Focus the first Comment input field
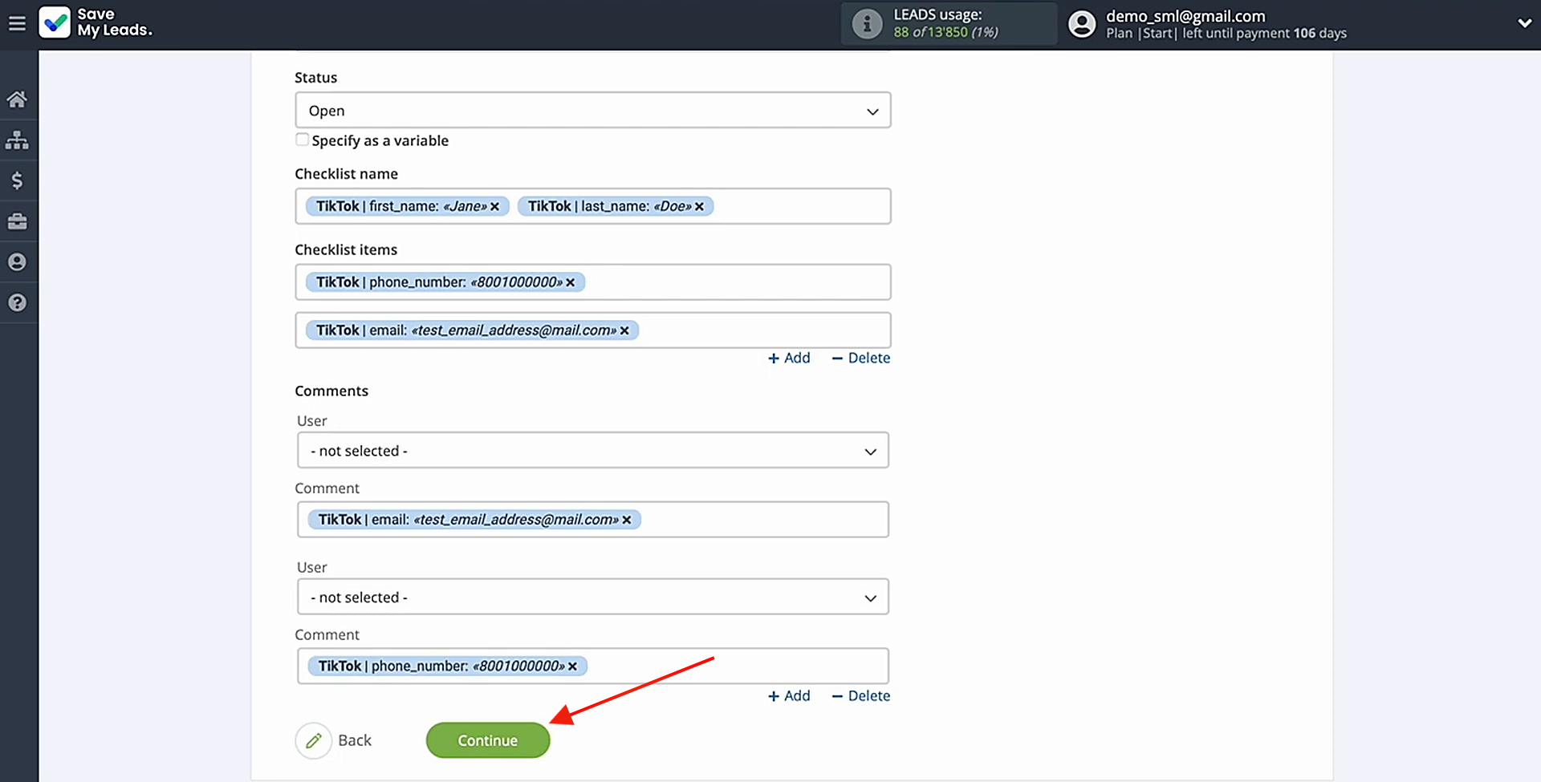 click(593, 520)
